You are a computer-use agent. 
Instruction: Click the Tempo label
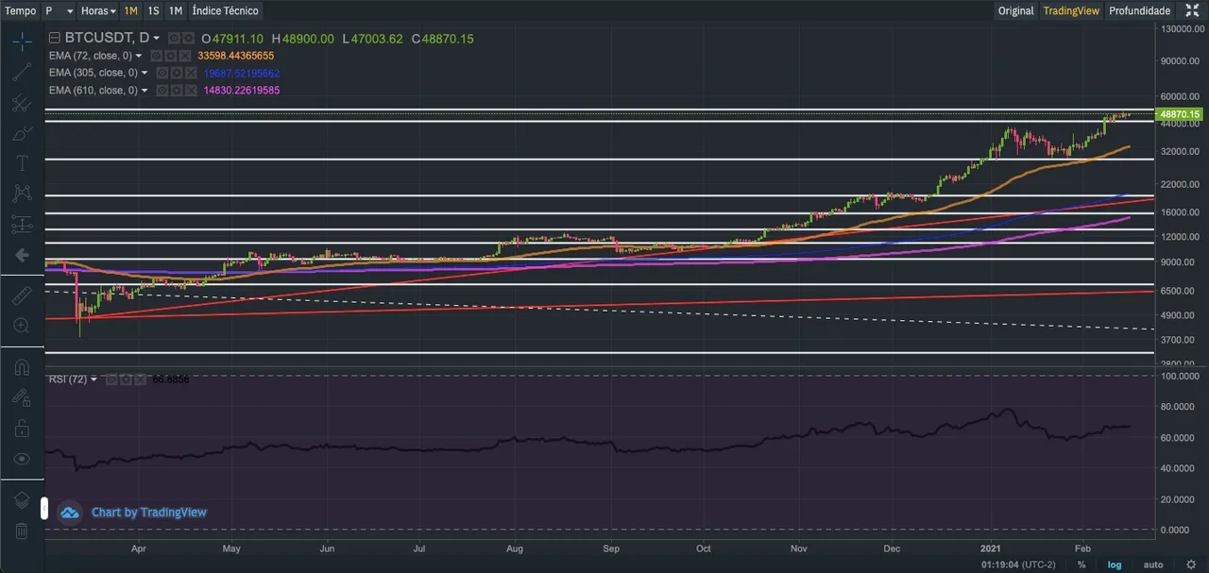(21, 10)
